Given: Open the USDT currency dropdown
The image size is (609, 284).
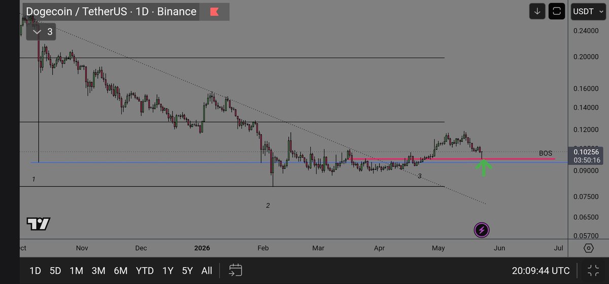Looking at the screenshot, I should [x=588, y=11].
